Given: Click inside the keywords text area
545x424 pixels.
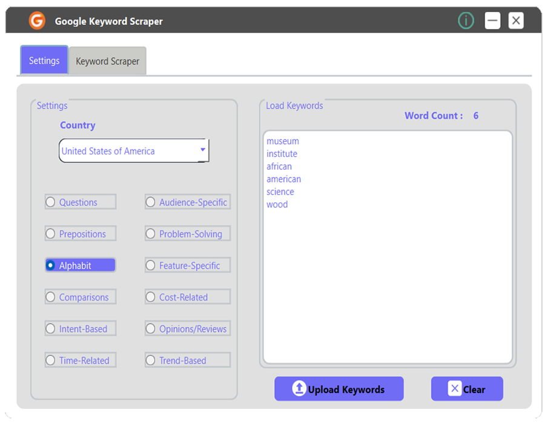Looking at the screenshot, I should 388,247.
